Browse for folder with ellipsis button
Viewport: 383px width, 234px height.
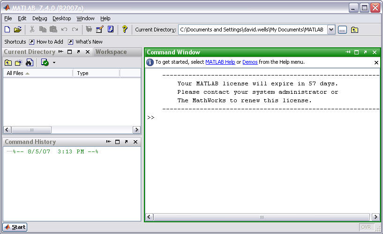click(342, 30)
